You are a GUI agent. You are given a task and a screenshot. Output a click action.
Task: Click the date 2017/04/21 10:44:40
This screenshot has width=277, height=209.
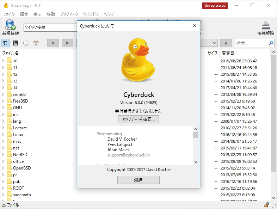(x=239, y=88)
